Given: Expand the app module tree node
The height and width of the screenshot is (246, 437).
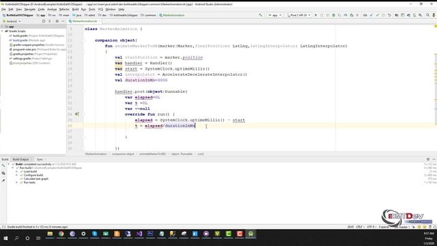Looking at the screenshot, I should (x=2, y=27).
